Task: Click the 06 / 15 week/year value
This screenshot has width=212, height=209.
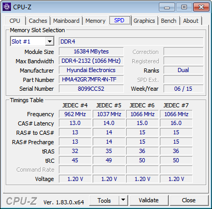Action: coord(183,89)
